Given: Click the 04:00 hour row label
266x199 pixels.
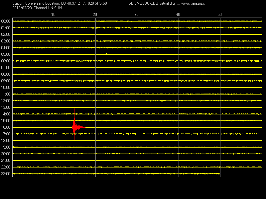Looking at the screenshot, I should pos(6,48).
